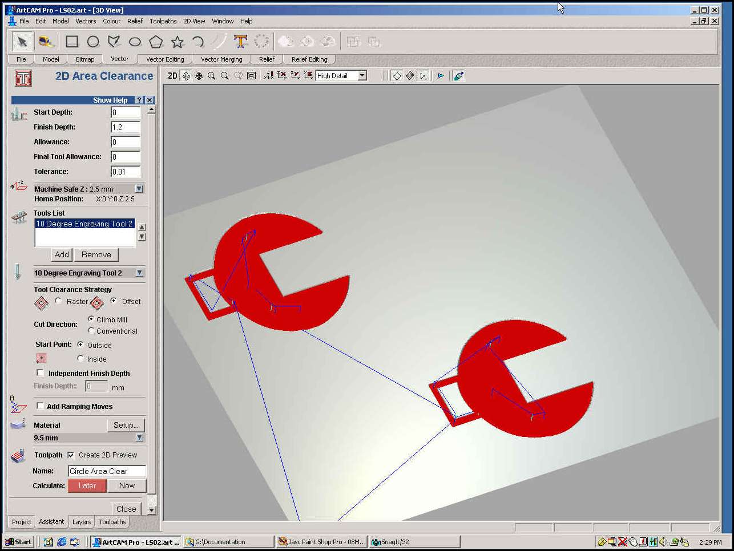The image size is (734, 551).
Task: Open Jasc Paint Shop Pro taskbar item
Action: coord(321,542)
